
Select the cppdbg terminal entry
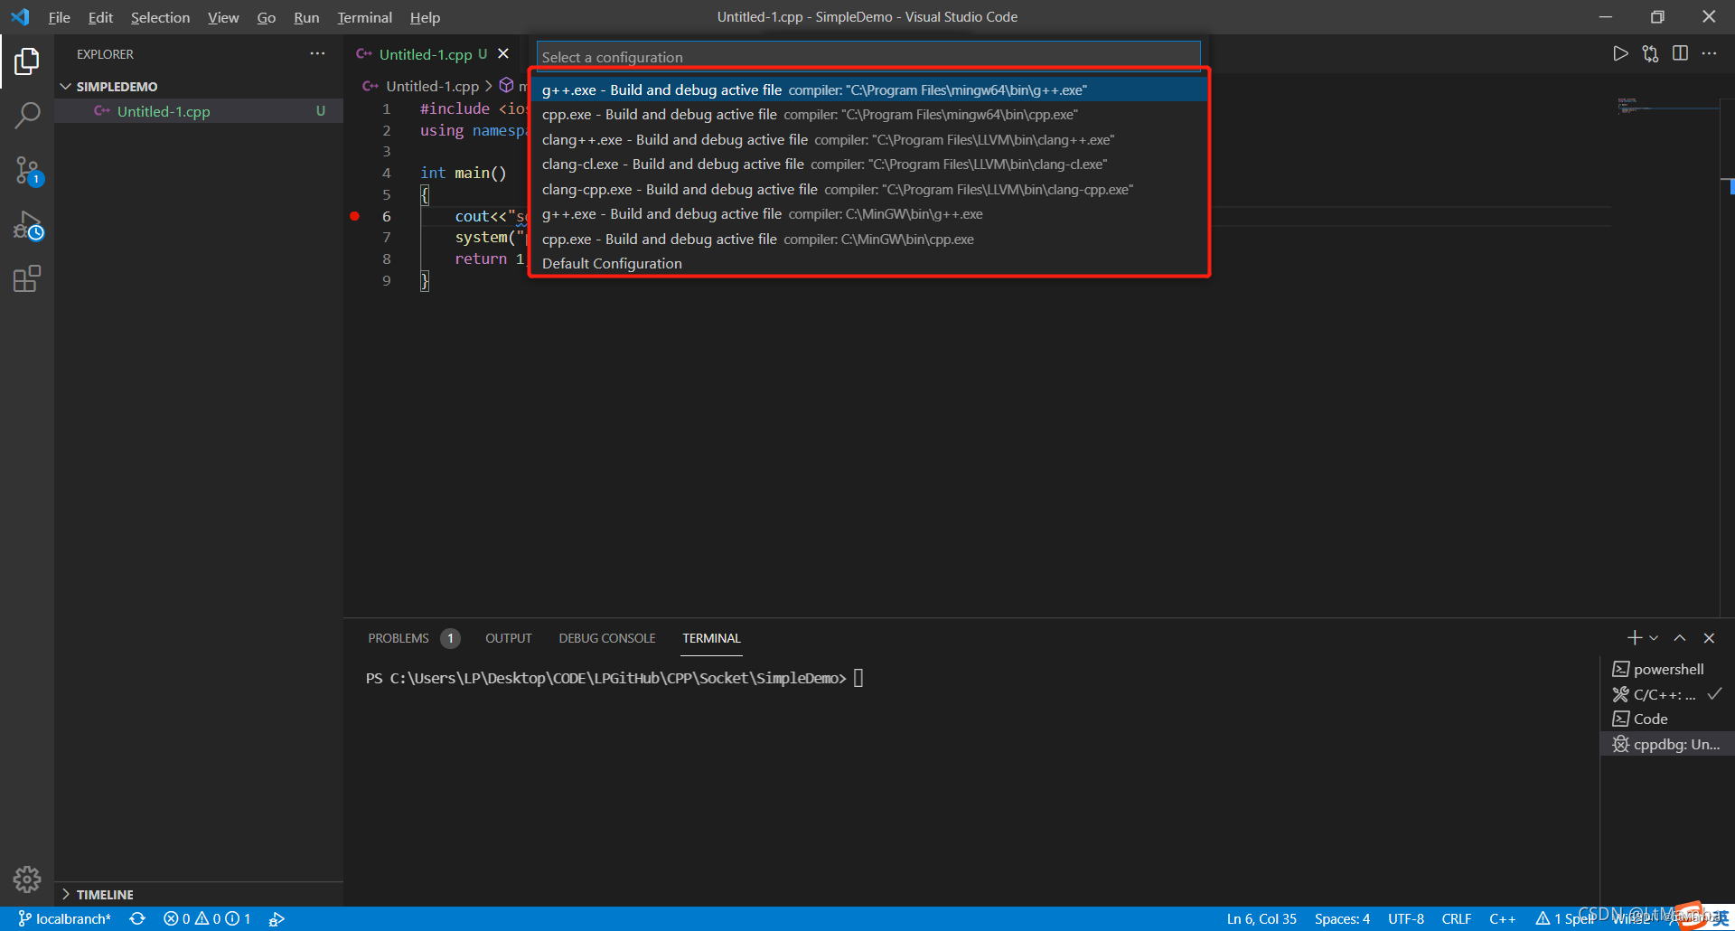coord(1666,744)
